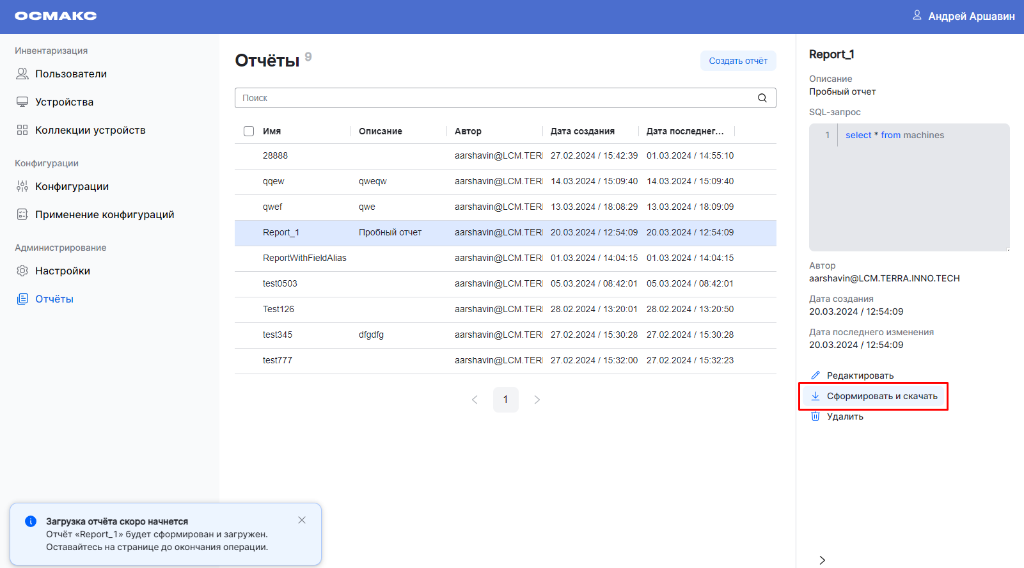The height and width of the screenshot is (568, 1024).
Task: Collapse the Report_1 details panel
Action: click(822, 560)
